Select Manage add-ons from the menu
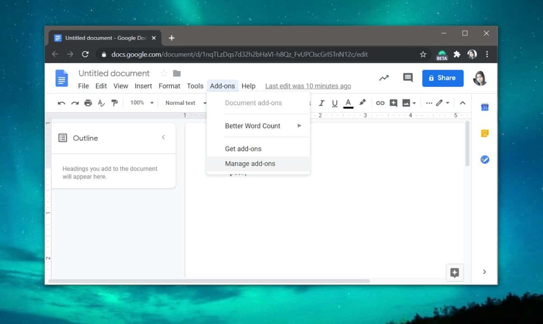Viewport: 543px width, 324px height. (258, 164)
